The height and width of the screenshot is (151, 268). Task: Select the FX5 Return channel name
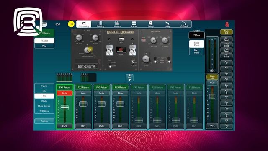pos(139,87)
